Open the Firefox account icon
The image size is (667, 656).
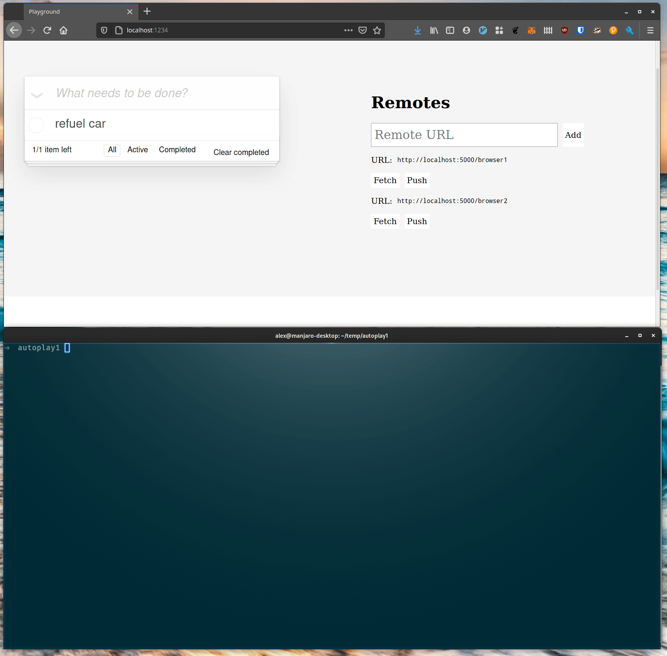pos(466,30)
